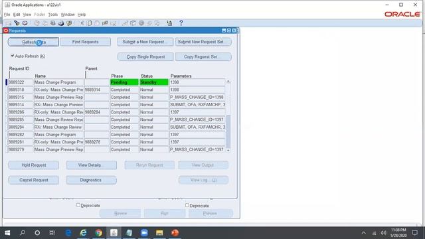Image resolution: width=425 pixels, height=239 pixels.
Task: Tick the Depreciate checkbox nearest the Review button
Action: [78, 205]
